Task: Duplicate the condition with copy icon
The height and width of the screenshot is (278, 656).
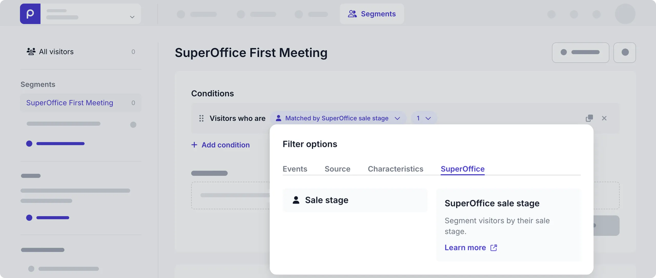Action: [x=589, y=118]
